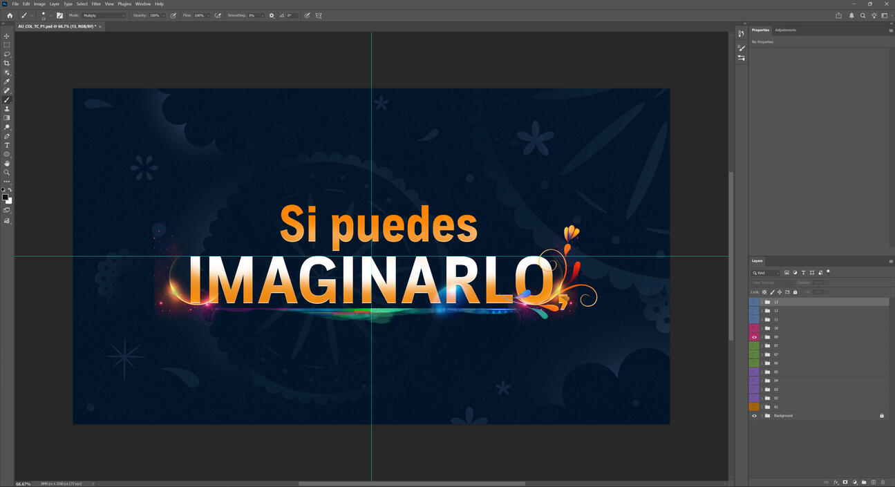Open the Brush Settings panel icon
This screenshot has width=895, height=487.
coord(59,15)
